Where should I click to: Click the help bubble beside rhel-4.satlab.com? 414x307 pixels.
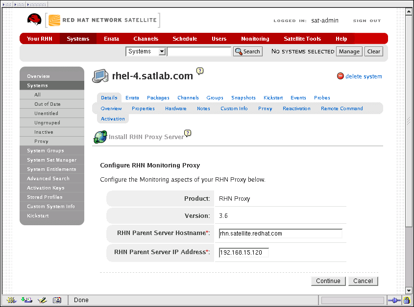(200, 71)
